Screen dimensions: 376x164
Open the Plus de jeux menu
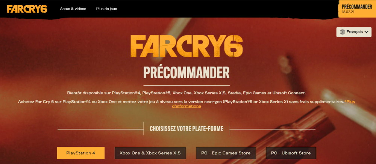106,9
